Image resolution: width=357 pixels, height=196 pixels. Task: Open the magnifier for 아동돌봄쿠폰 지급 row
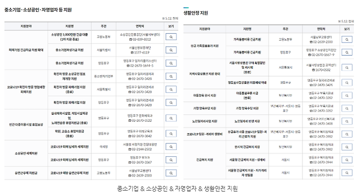click(x=347, y=96)
